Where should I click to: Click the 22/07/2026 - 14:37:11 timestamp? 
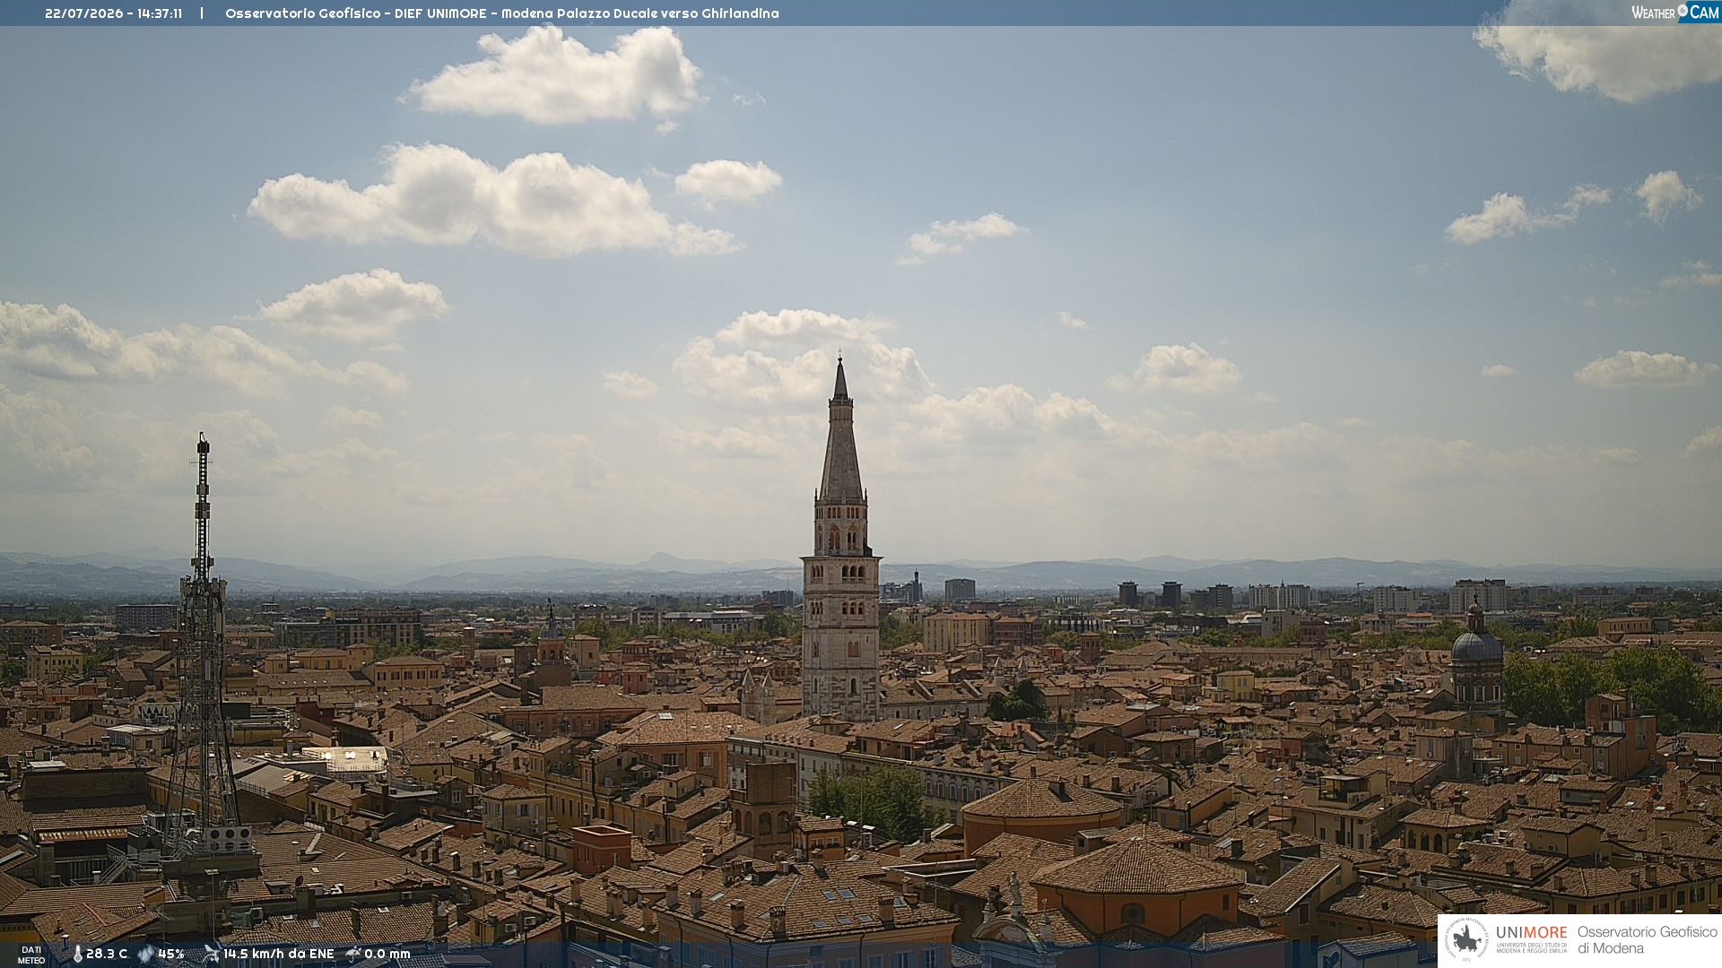coord(113,13)
